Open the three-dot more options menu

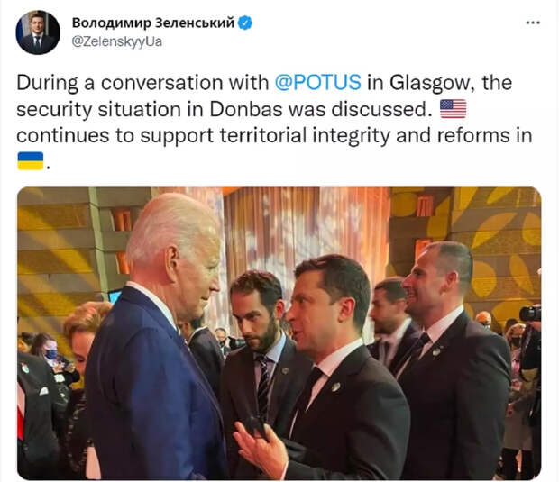point(533,23)
